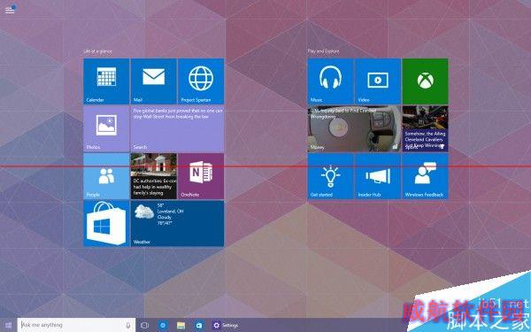The image size is (531, 332).
Task: Launch the OneNote tile
Action: tap(201, 176)
